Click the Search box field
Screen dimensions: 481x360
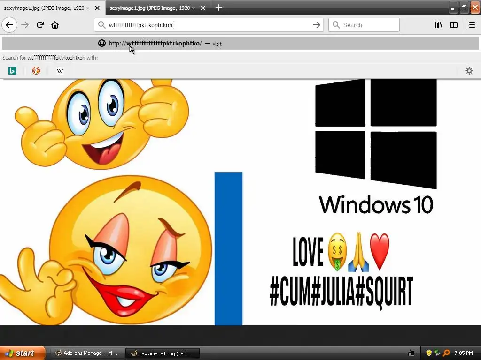point(364,25)
